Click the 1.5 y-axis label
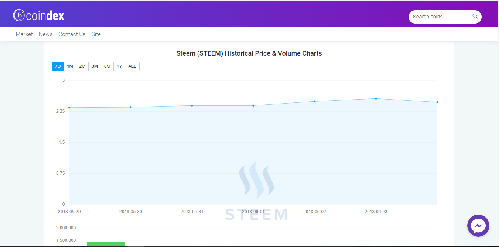 point(62,142)
